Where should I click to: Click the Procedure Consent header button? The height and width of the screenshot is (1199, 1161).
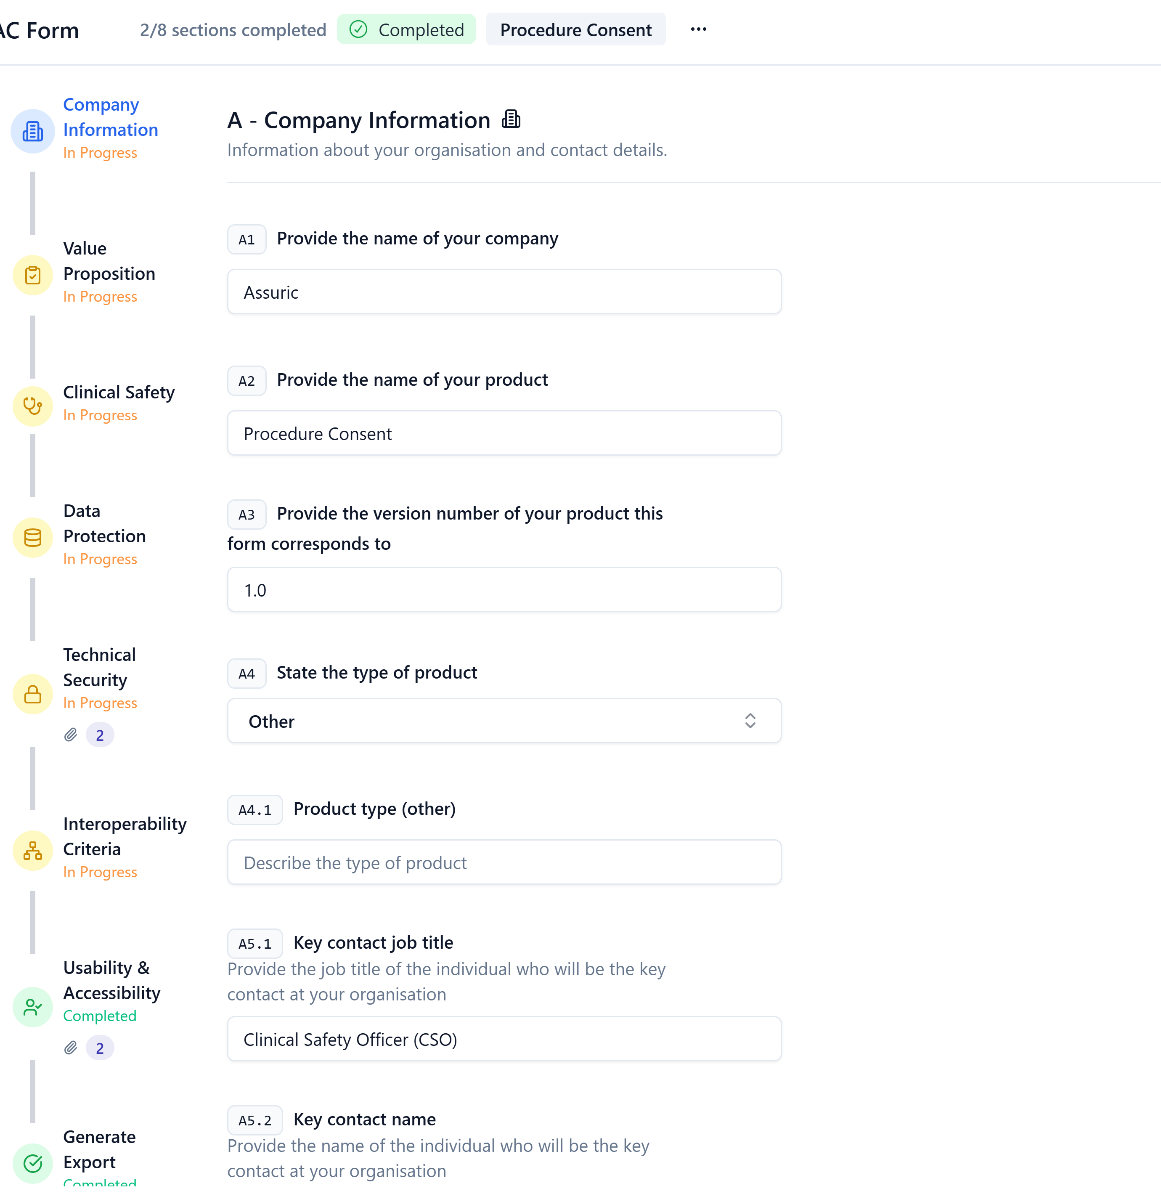point(575,29)
